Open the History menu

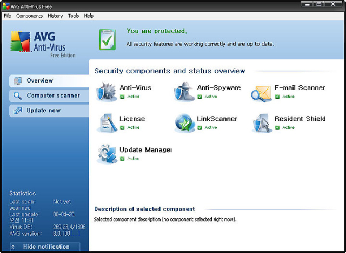tap(55, 16)
